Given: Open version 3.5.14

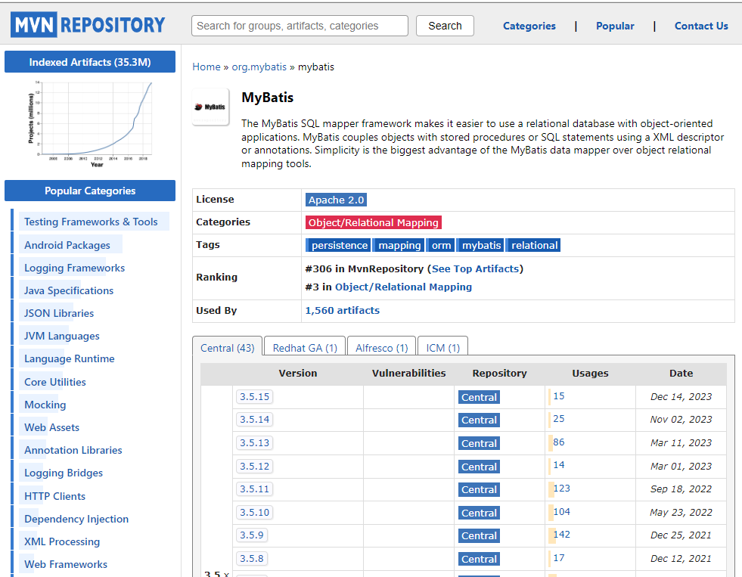Looking at the screenshot, I should pos(255,420).
